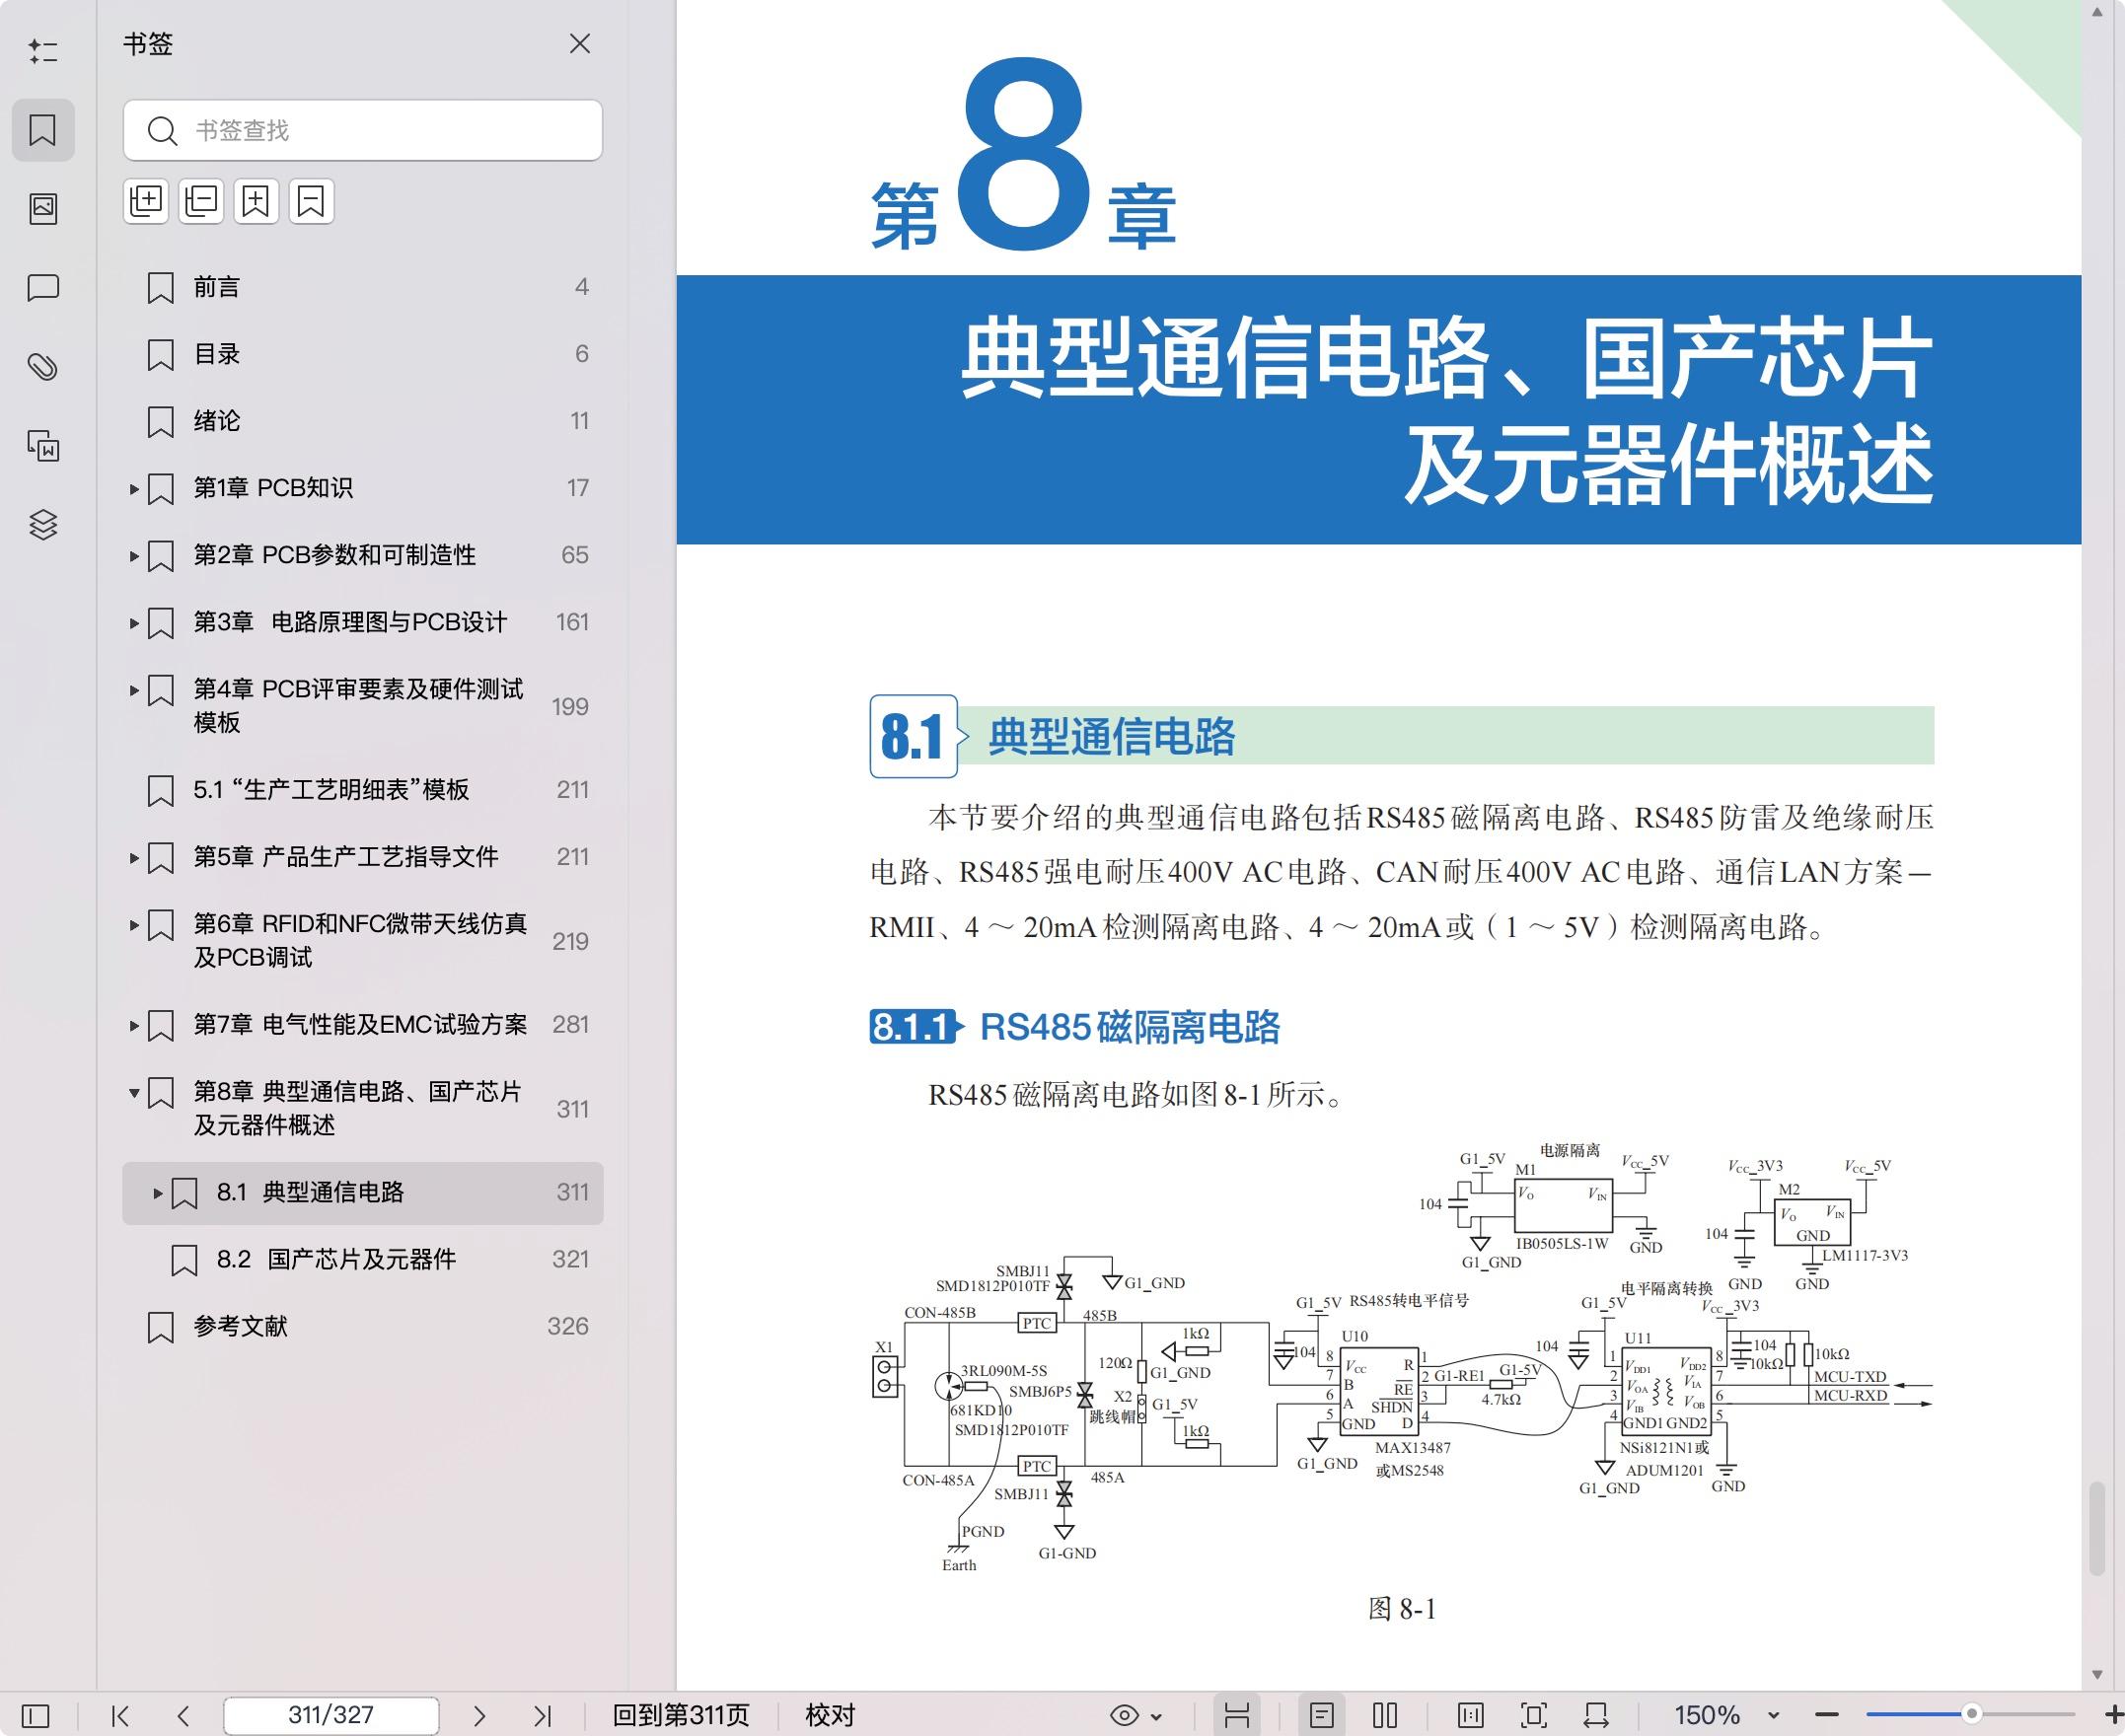Collapse 第8章 典型通信电路 bookmark
Viewport: 2125px width, 1736px height.
click(x=134, y=1093)
